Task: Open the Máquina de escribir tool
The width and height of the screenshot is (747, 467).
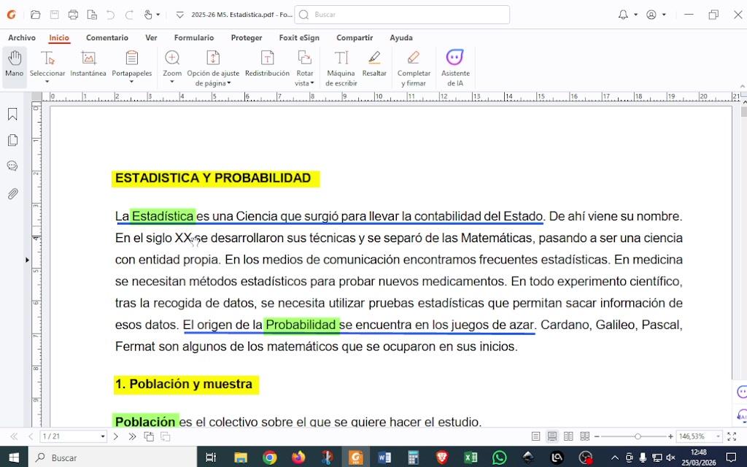Action: click(x=341, y=67)
